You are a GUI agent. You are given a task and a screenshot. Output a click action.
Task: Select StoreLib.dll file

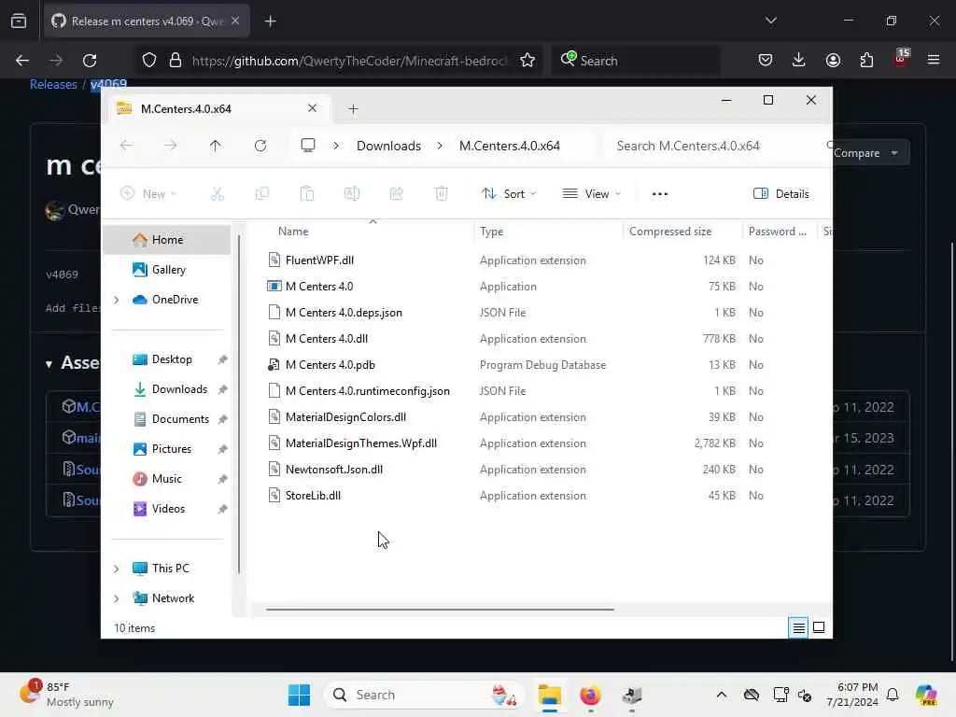(x=313, y=495)
